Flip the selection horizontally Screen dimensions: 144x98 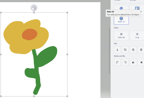click(x=133, y=62)
